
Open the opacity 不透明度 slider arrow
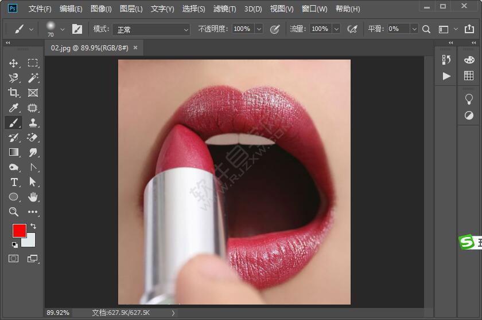(259, 29)
